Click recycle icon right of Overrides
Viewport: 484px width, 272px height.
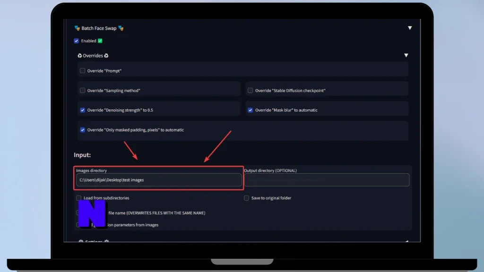[x=106, y=56]
